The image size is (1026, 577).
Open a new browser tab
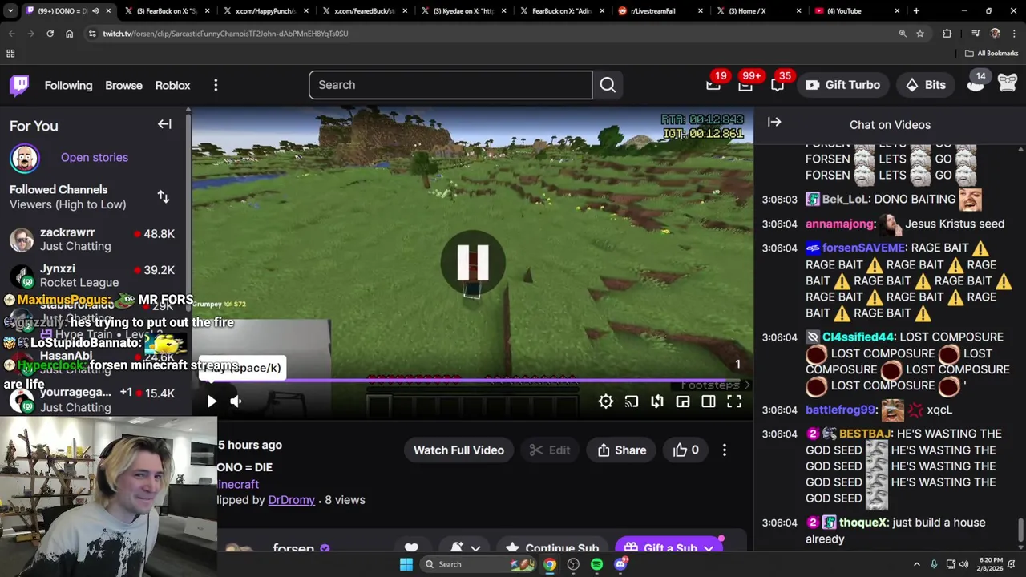[x=916, y=11]
